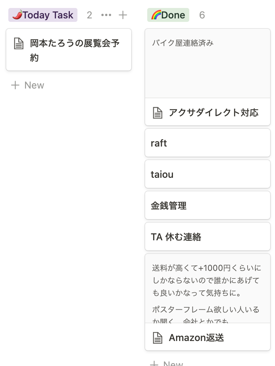
Task: Click the plus icon beside Today Task
Action: 123,15
